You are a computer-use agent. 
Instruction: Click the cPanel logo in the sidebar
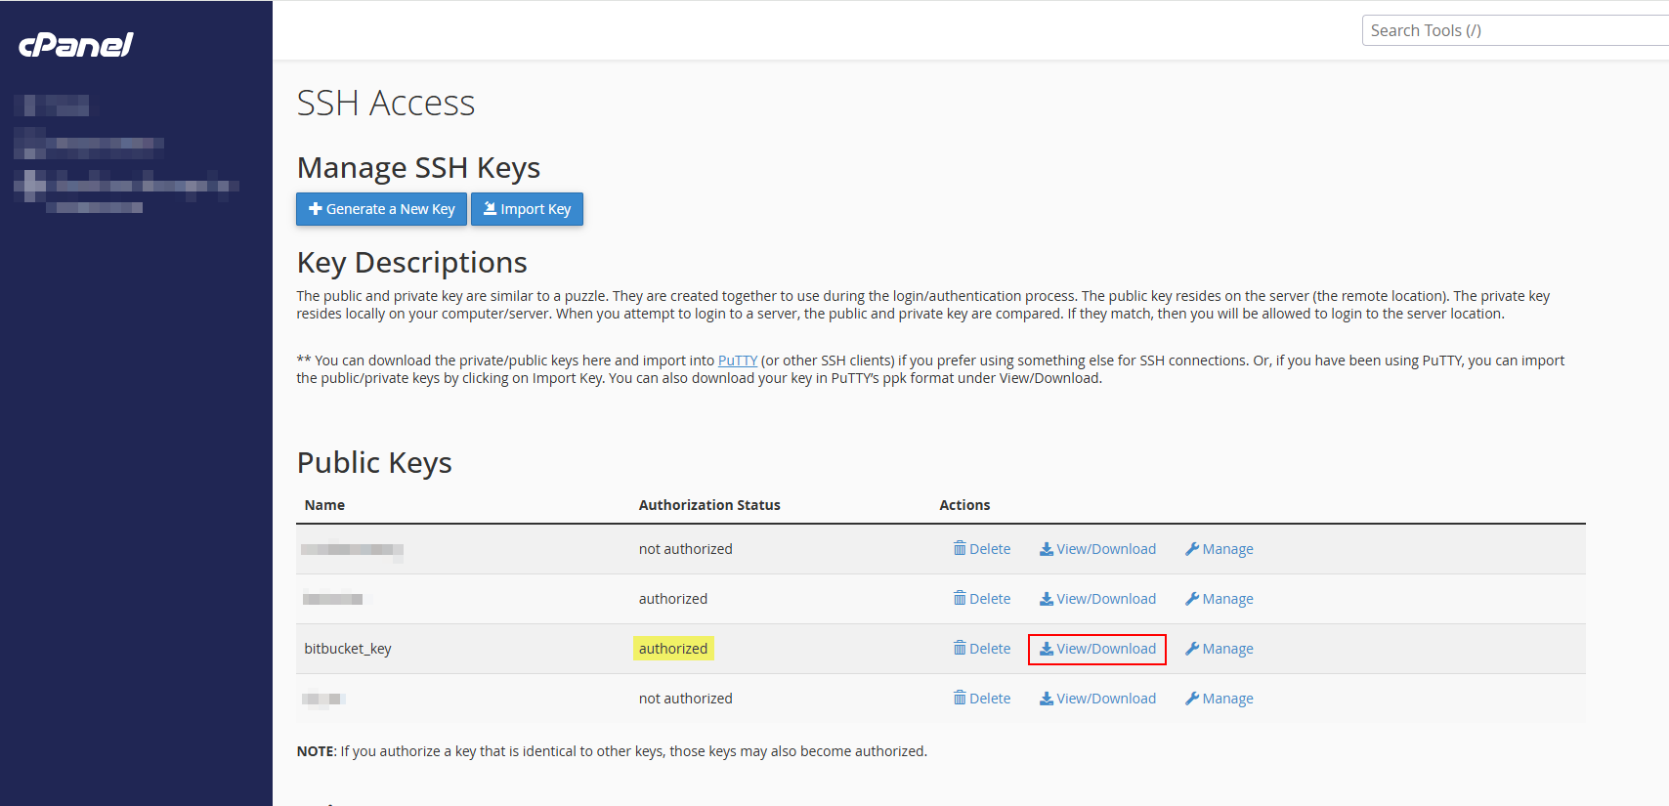click(x=76, y=45)
